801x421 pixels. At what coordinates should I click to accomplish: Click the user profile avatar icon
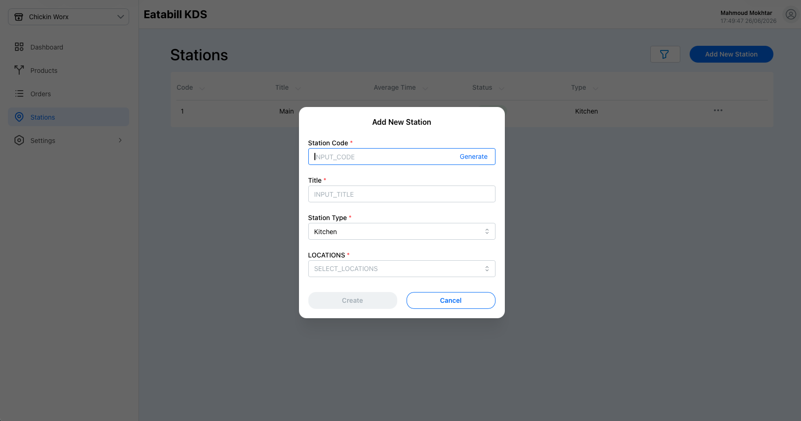click(x=791, y=14)
